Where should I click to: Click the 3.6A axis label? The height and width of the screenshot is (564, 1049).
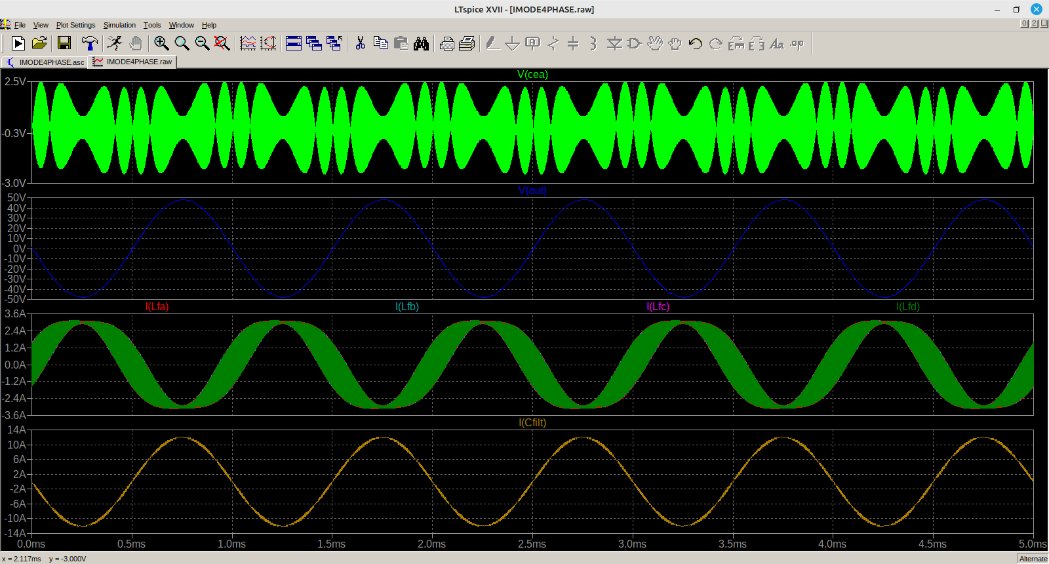tap(15, 314)
